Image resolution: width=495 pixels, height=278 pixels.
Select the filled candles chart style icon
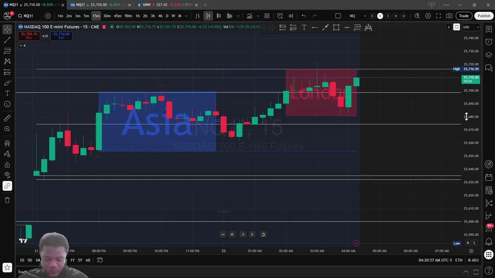[x=219, y=16]
